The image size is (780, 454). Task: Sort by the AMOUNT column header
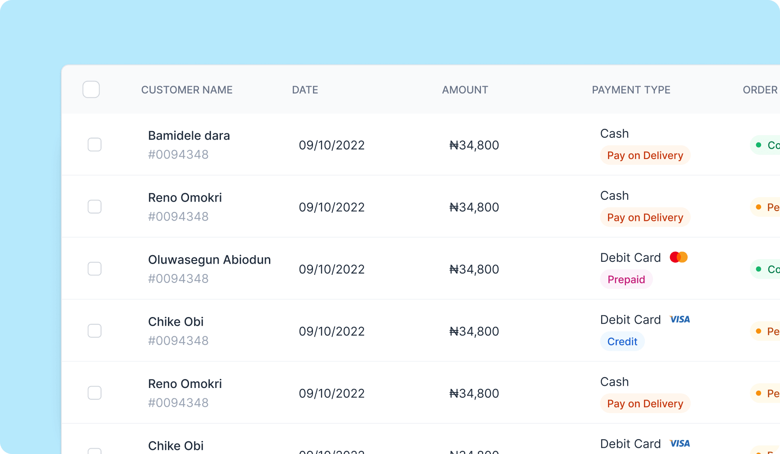pos(465,90)
